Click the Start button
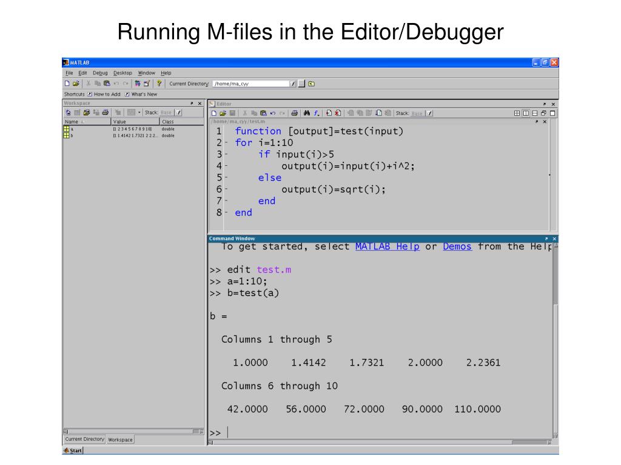The width and height of the screenshot is (621, 465). click(73, 450)
